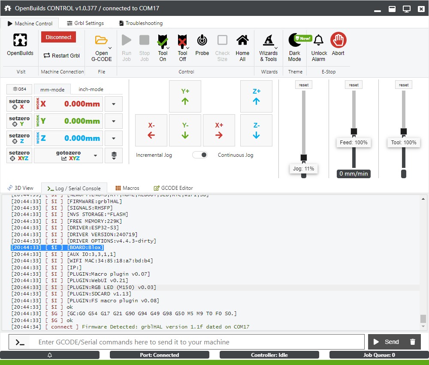Jog Z axis down with Z-
429x365 pixels.
(x=256, y=130)
